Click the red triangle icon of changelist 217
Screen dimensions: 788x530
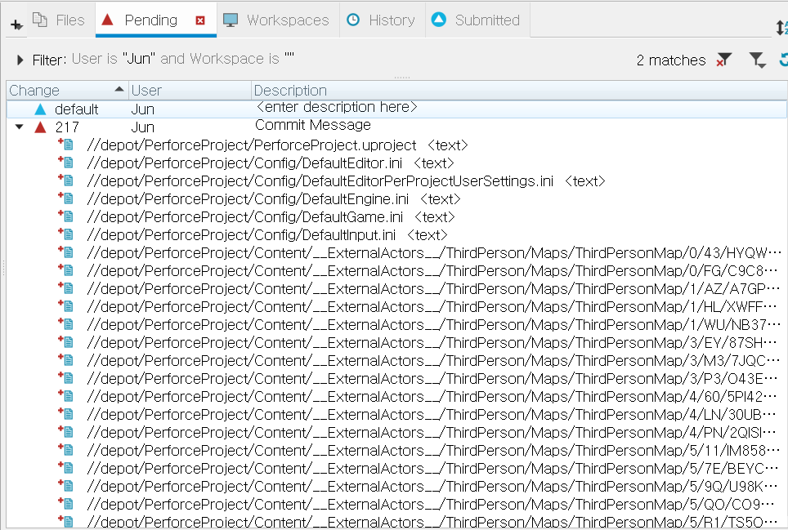tap(41, 127)
